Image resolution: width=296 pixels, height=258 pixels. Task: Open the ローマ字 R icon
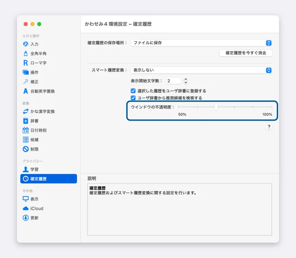(26, 63)
